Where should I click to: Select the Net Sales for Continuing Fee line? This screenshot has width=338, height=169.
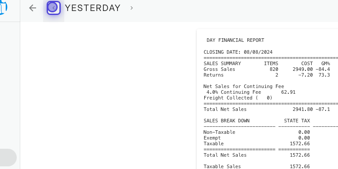coord(244,86)
